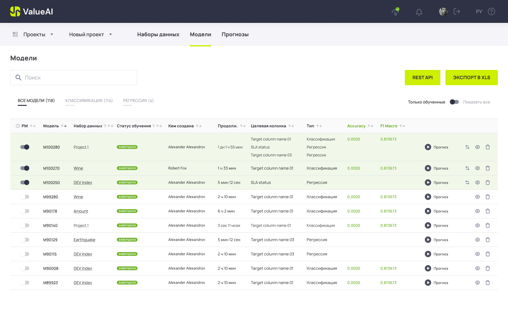Open filter on Статус обучения column
The height and width of the screenshot is (329, 508).
tap(154, 126)
